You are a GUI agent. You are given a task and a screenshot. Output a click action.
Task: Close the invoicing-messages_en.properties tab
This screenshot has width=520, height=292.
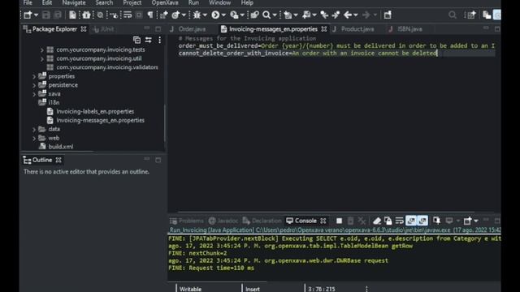[324, 29]
